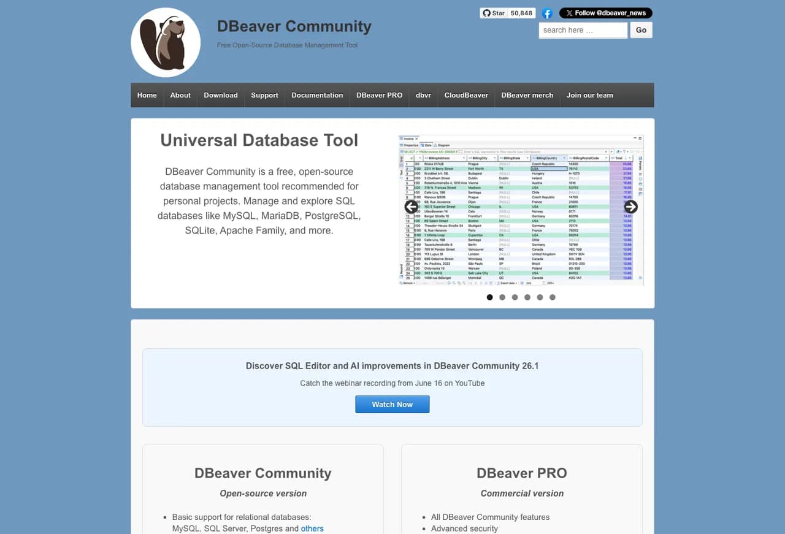Viewport: 785px width, 534px height.
Task: Click the Universal Database Tool heading
Action: click(259, 140)
